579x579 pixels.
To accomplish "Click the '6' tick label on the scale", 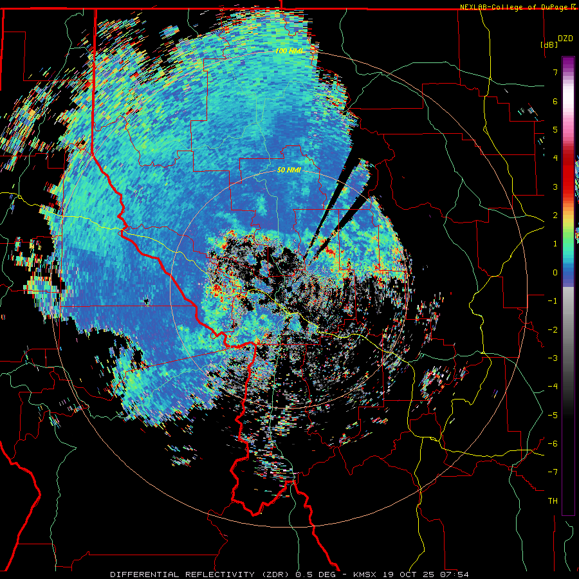I will (555, 101).
